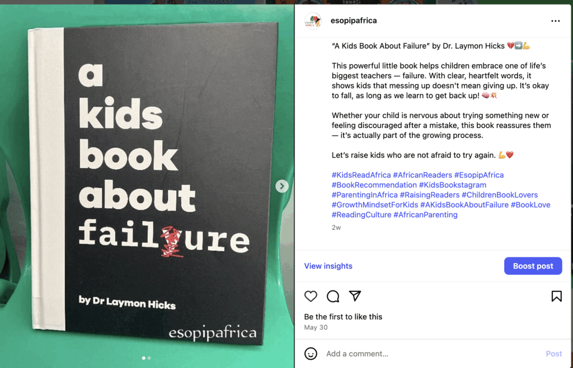
Task: Save post with bookmark icon
Action: click(x=556, y=296)
